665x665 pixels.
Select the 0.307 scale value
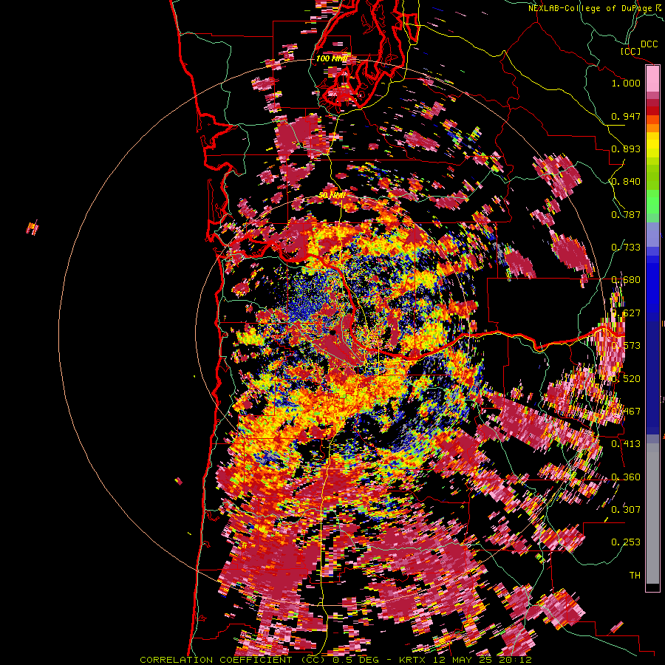coord(626,510)
